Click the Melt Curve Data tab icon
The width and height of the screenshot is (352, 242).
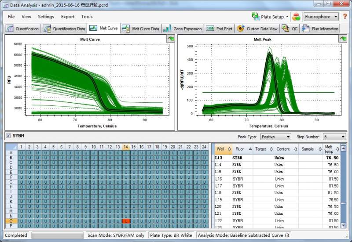point(126,29)
